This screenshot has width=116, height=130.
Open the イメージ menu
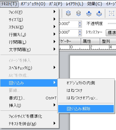[111, 4]
